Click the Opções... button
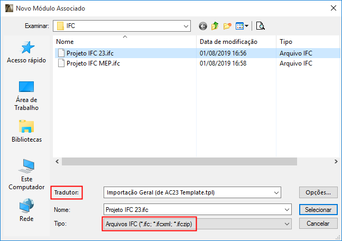The height and width of the screenshot is (241, 342). point(318,192)
